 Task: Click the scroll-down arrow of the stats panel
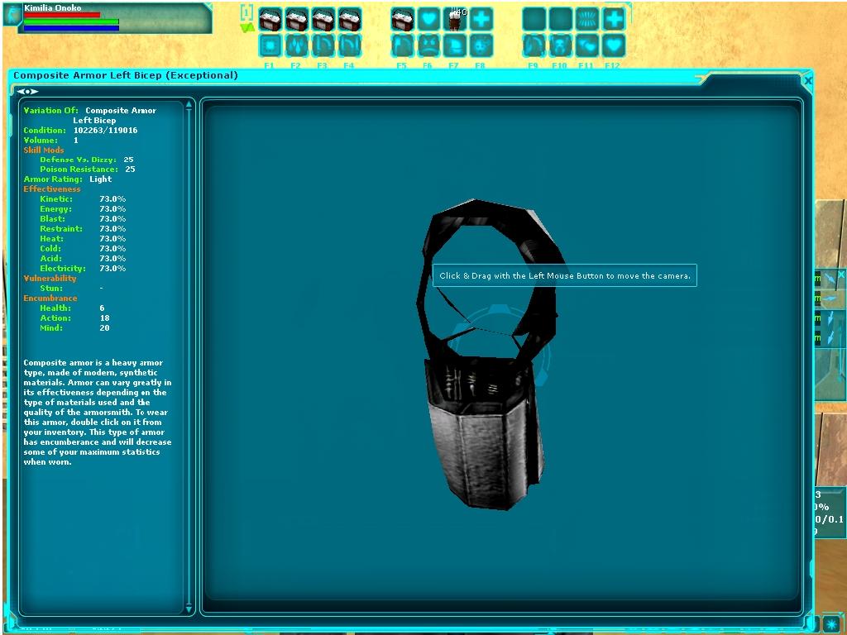pyautogui.click(x=189, y=608)
